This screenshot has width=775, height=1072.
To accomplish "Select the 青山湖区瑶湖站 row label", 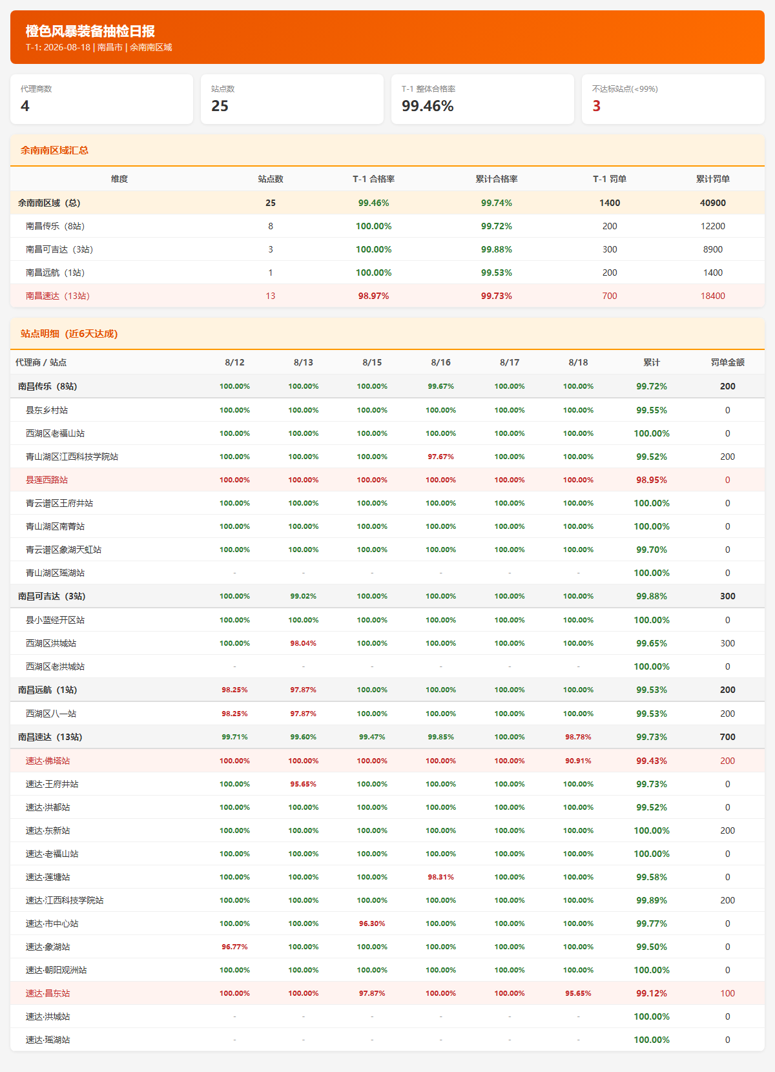I will (x=55, y=573).
